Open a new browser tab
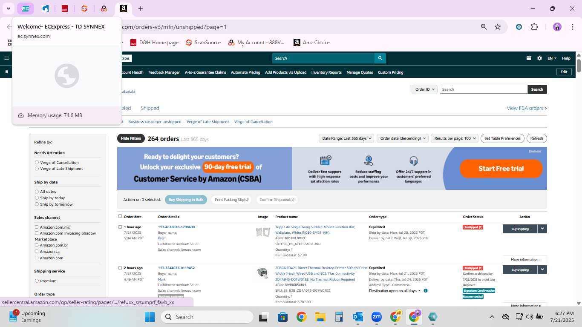The image size is (582, 327). 141,9
